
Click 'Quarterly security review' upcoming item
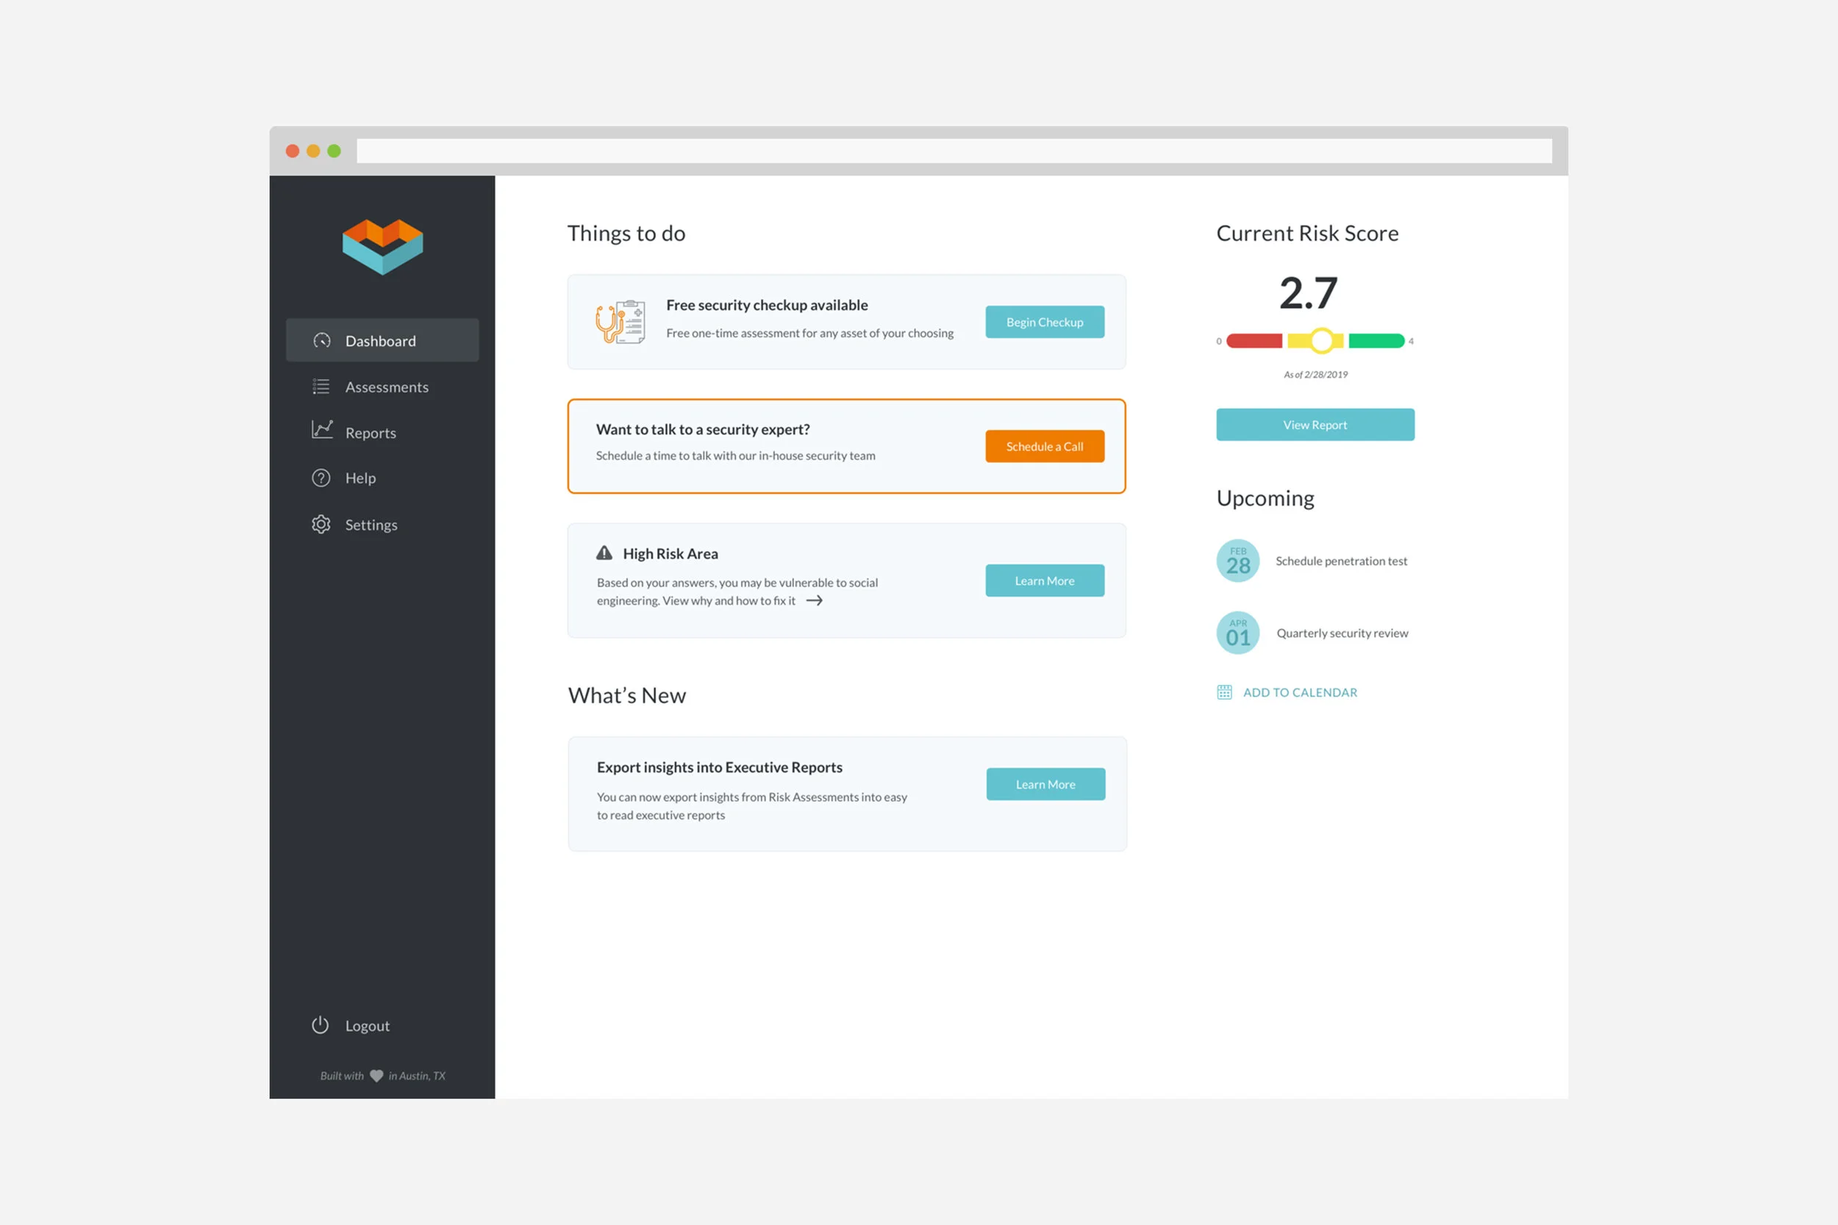[x=1342, y=633]
